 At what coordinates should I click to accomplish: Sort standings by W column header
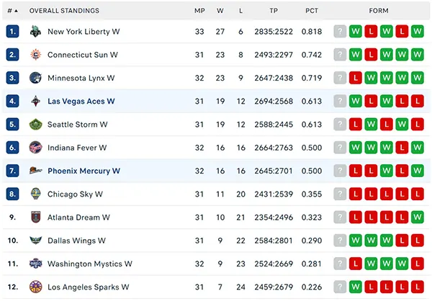coord(220,11)
